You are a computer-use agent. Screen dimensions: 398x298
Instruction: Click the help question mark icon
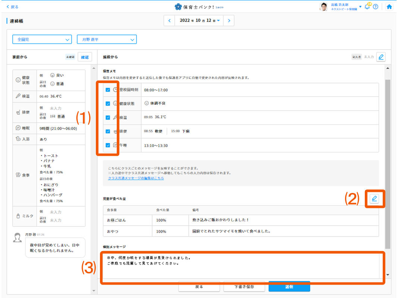[x=376, y=7]
